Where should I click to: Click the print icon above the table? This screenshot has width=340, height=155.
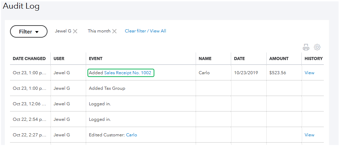306,47
